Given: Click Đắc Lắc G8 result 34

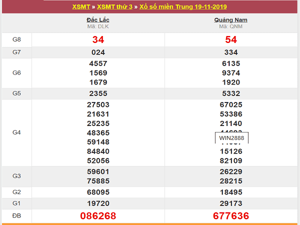Looking at the screenshot, I should (98, 39).
